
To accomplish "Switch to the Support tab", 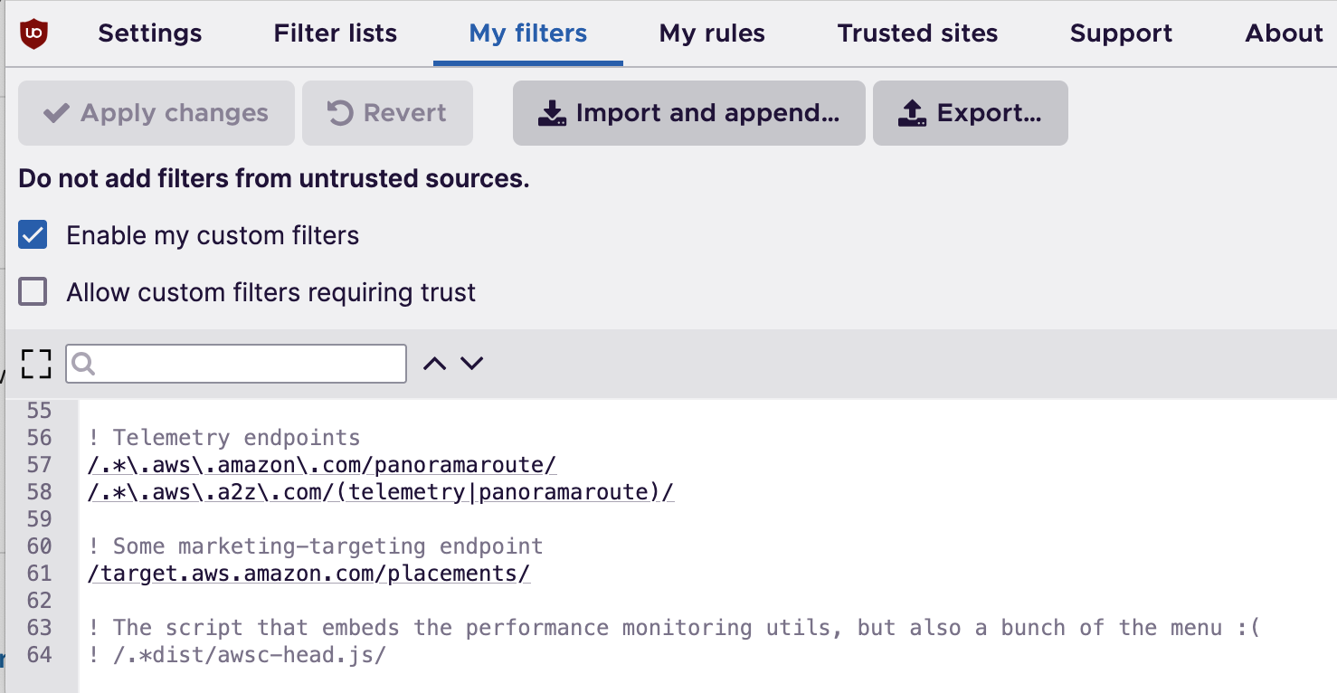I will click(x=1121, y=33).
